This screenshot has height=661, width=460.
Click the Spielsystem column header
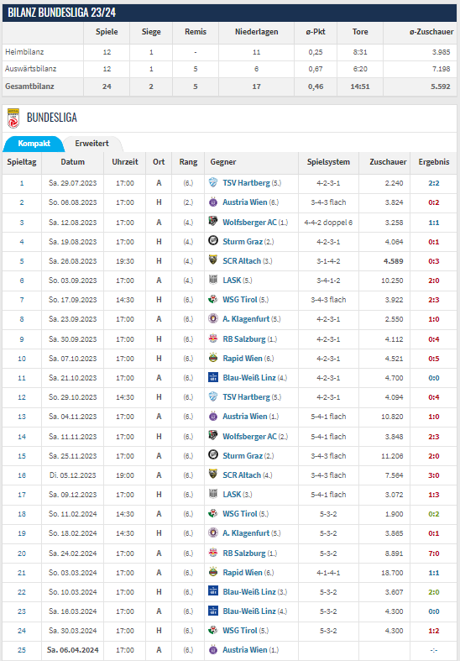328,162
